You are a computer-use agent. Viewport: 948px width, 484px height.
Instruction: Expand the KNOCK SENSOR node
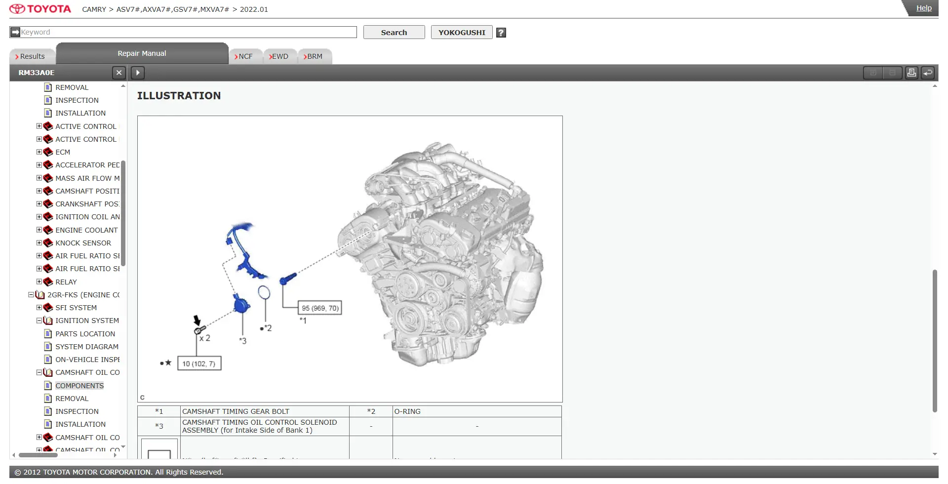coord(39,243)
